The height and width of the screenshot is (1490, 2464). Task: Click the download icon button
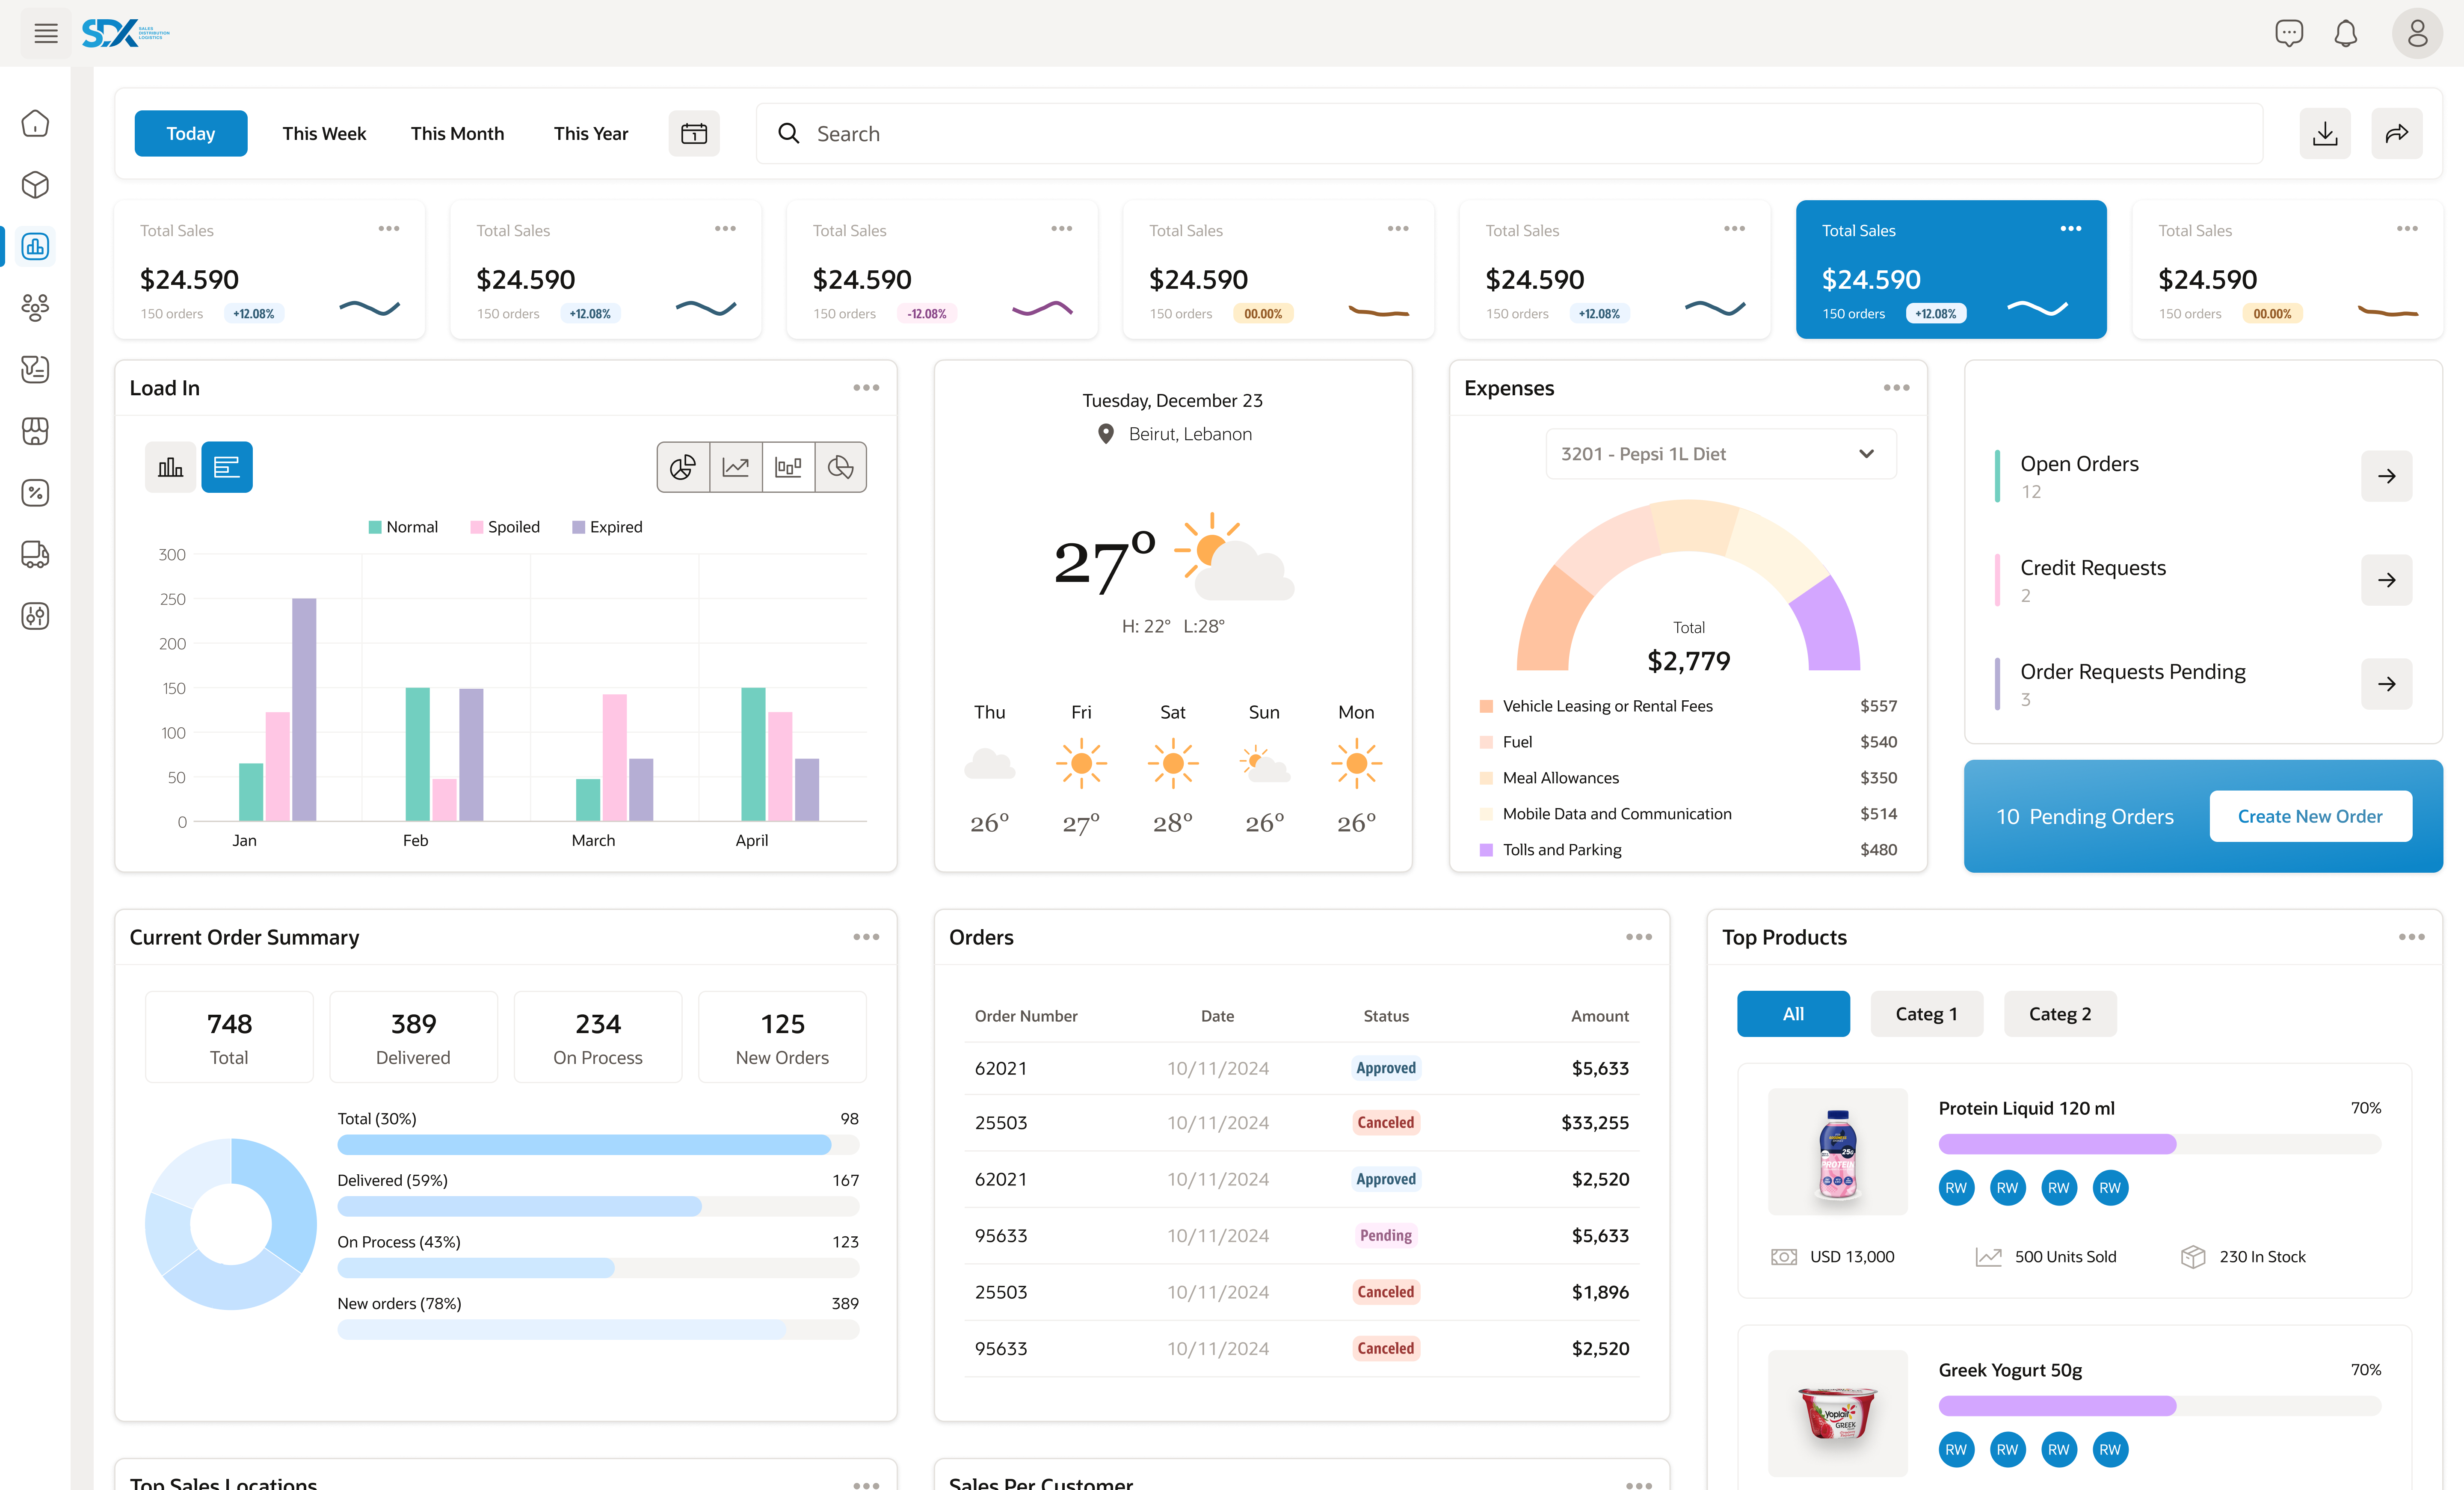pos(2325,133)
